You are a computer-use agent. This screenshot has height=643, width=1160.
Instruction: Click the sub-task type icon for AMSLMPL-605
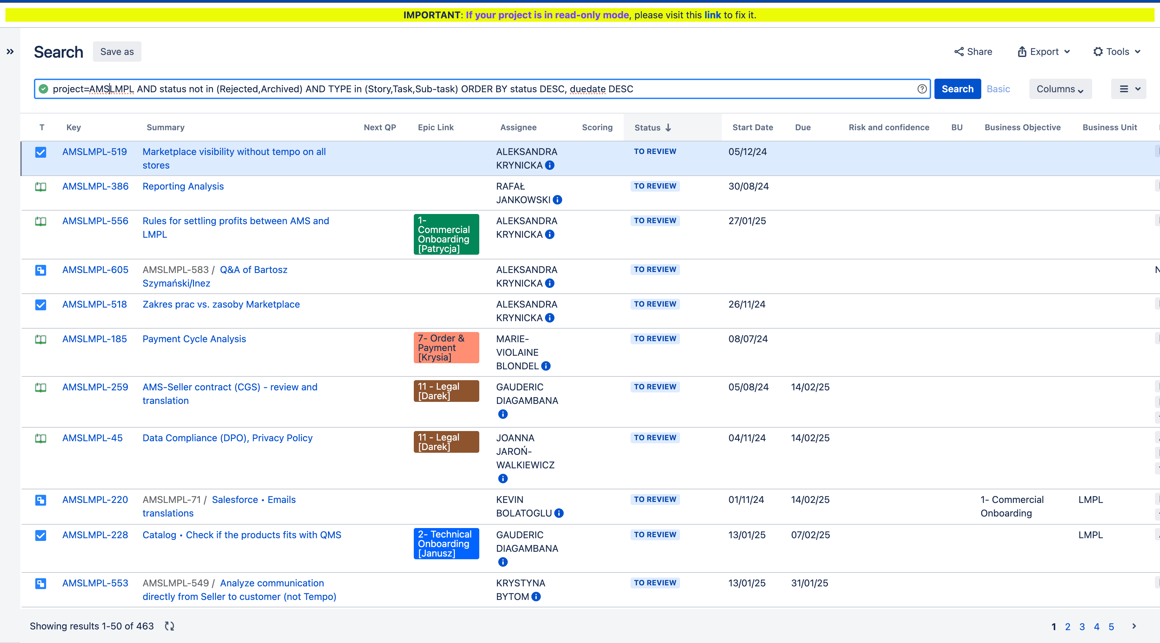pos(40,270)
